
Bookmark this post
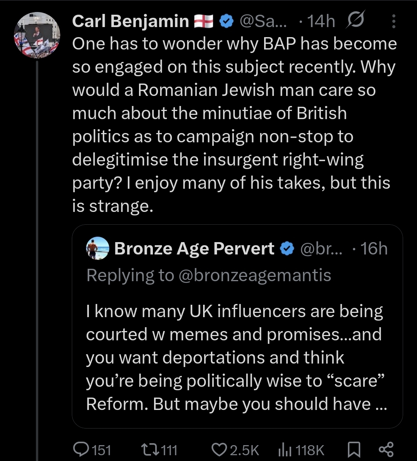click(x=354, y=449)
